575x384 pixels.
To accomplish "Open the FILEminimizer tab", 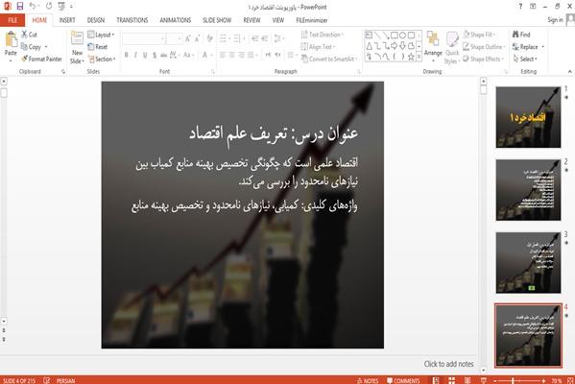I will (x=312, y=20).
